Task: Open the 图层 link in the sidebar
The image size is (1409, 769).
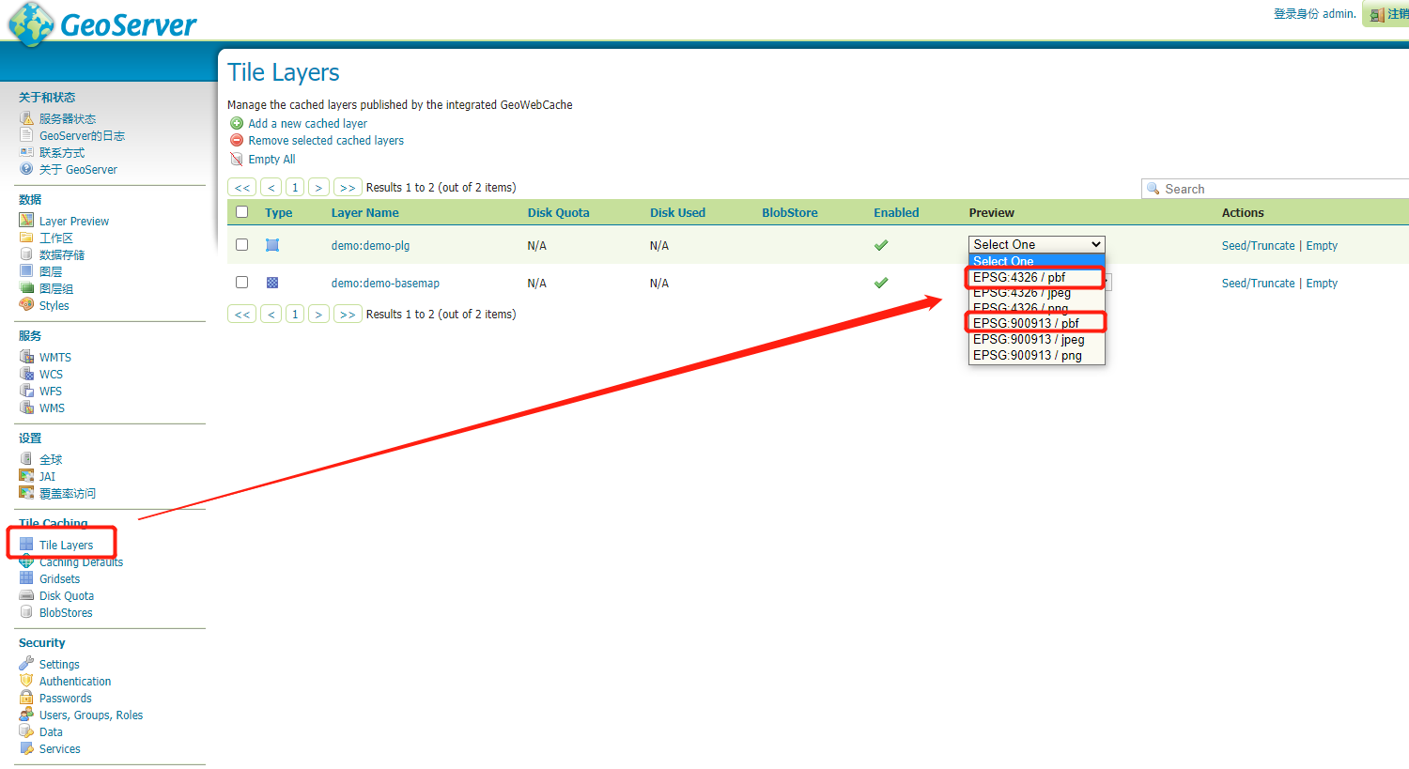Action: [x=51, y=271]
